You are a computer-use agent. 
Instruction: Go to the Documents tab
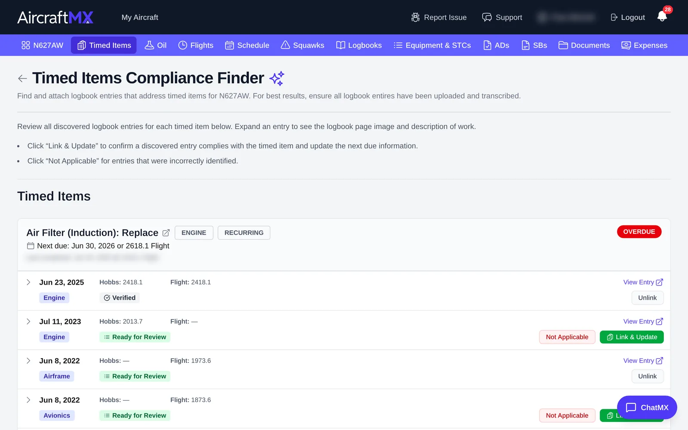(x=584, y=45)
